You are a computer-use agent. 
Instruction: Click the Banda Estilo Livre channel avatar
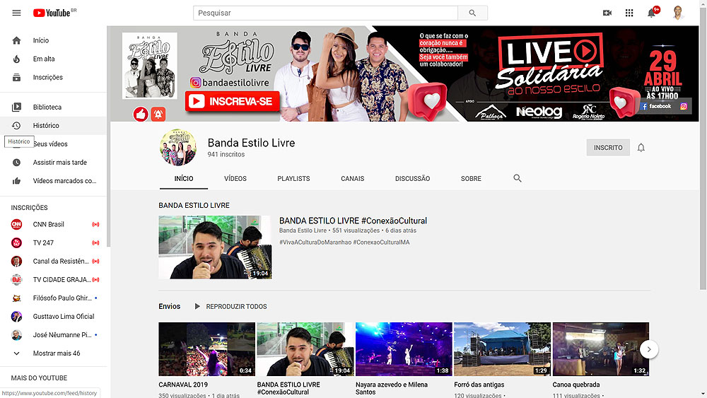pyautogui.click(x=177, y=147)
